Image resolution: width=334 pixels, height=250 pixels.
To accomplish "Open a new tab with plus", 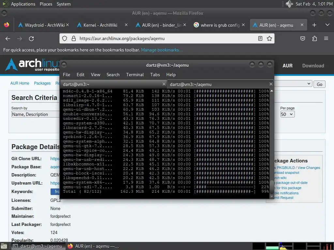I will (x=314, y=25).
